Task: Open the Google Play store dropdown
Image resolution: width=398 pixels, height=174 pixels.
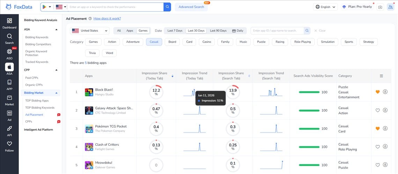Action: [x=46, y=7]
